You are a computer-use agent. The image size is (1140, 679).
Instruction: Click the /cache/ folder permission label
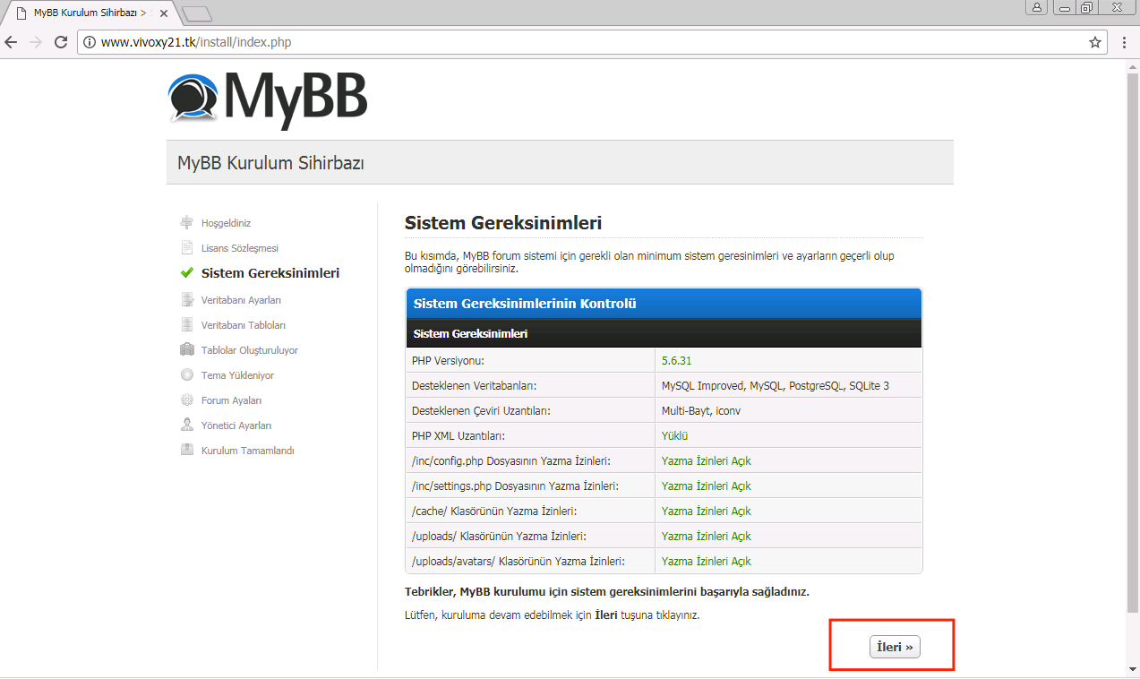493,511
